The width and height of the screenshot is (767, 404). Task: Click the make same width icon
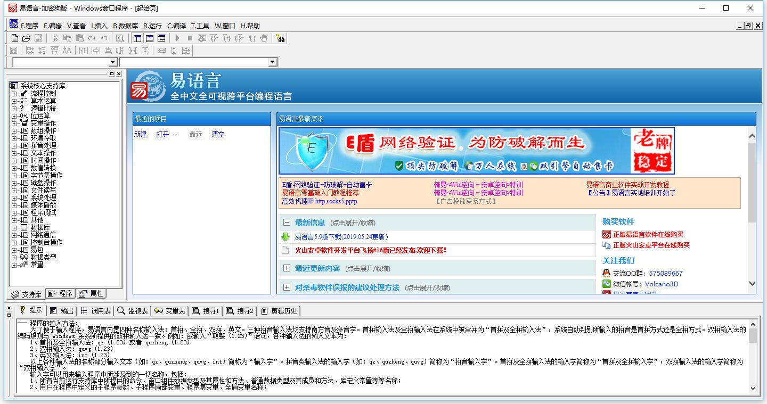(x=161, y=51)
